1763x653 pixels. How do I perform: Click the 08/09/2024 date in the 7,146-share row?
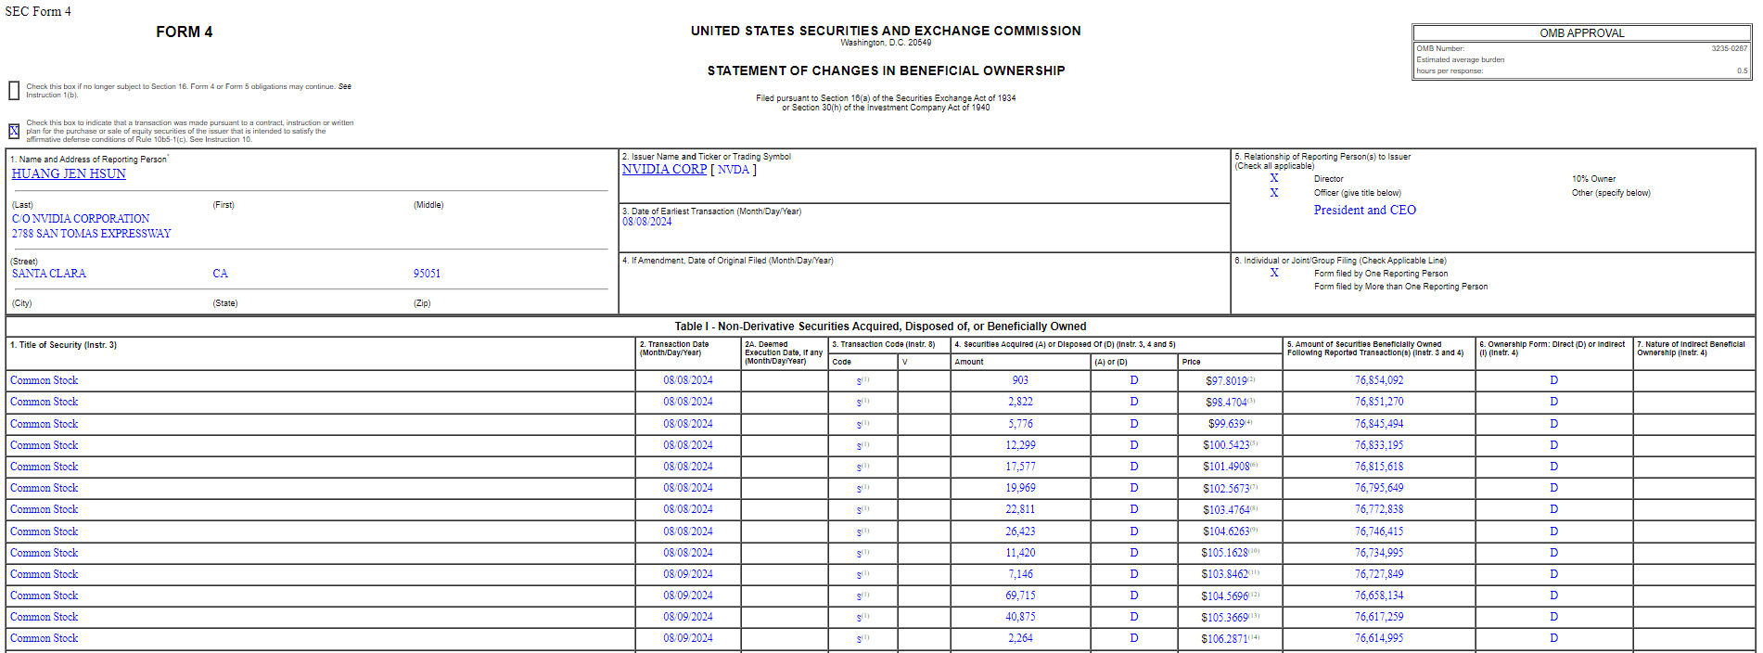(688, 574)
